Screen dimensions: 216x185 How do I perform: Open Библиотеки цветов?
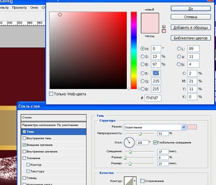191,38
